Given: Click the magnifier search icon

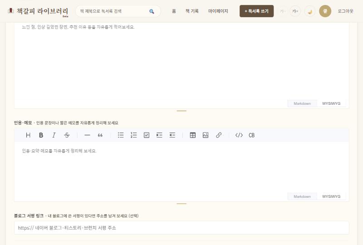Looking at the screenshot, I should coord(152,11).
